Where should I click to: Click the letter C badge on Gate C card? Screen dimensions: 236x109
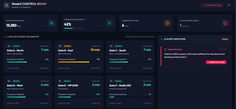point(111,46)
